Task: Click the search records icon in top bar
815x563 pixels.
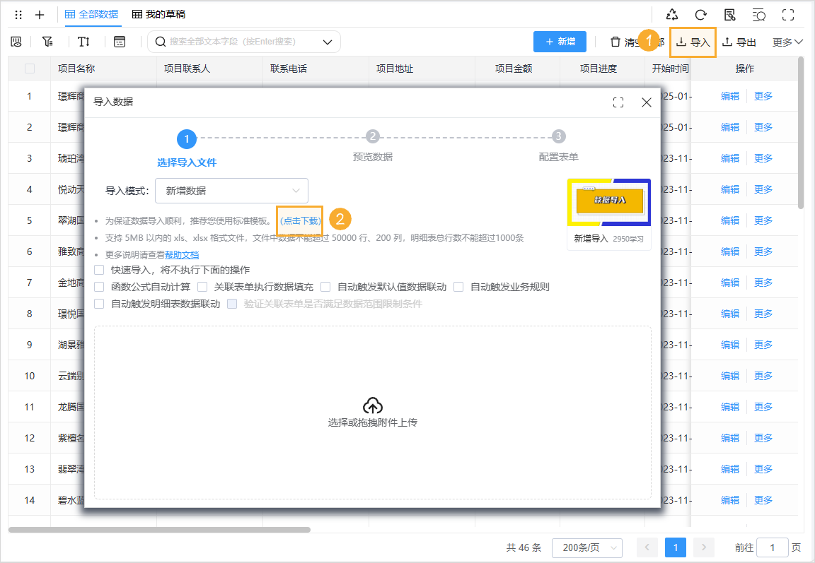Action: tap(760, 13)
